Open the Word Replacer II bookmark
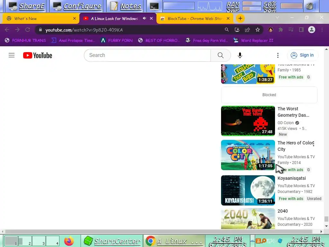Image resolution: width=329 pixels, height=247 pixels. point(253,40)
